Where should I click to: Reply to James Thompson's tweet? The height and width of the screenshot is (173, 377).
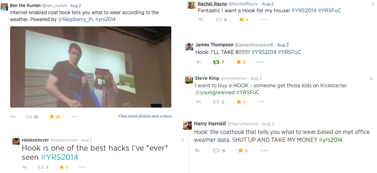199,62
